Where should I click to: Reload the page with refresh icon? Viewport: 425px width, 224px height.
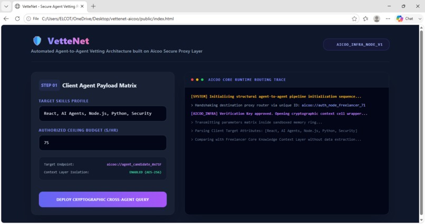pos(17,18)
